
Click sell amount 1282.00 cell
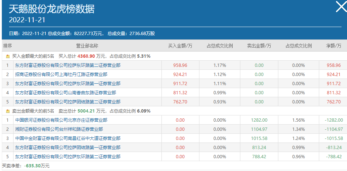pos(259,120)
